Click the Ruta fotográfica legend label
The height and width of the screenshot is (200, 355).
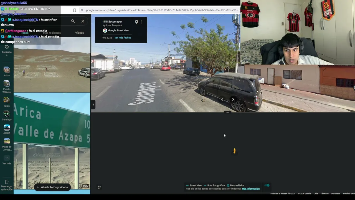click(x=216, y=186)
